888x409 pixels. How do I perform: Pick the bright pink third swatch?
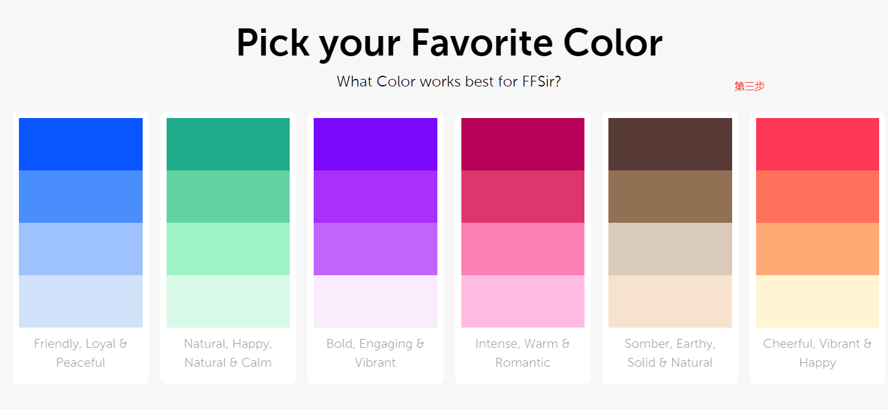pyautogui.click(x=523, y=249)
